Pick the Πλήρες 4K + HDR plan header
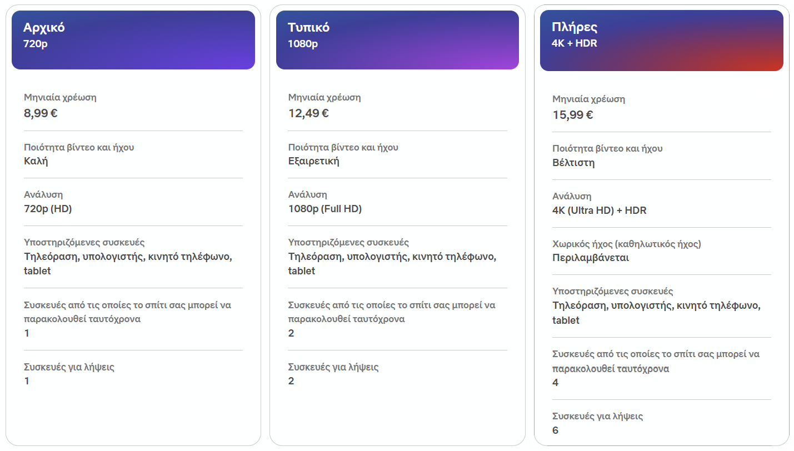Image resolution: width=794 pixels, height=451 pixels. (x=662, y=41)
